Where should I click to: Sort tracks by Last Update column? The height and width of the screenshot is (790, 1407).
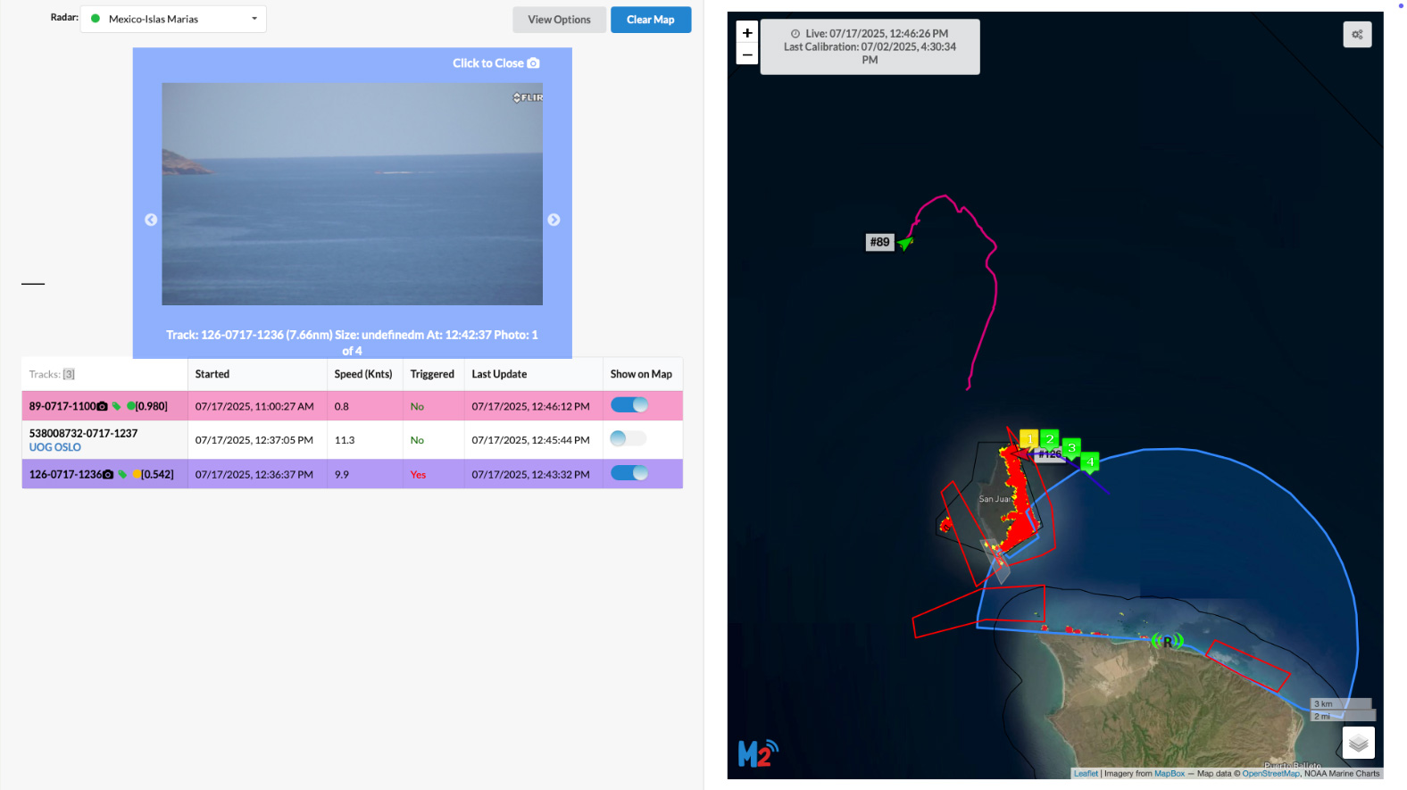click(x=499, y=374)
